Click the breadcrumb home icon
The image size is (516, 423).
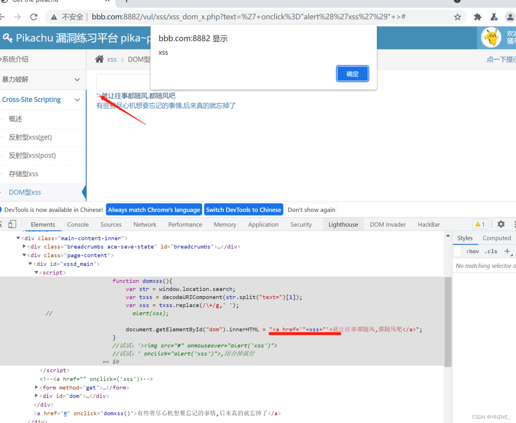click(100, 59)
